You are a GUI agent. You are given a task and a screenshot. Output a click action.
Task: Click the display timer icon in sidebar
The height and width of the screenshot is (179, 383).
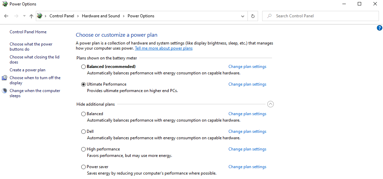[x=5, y=78]
